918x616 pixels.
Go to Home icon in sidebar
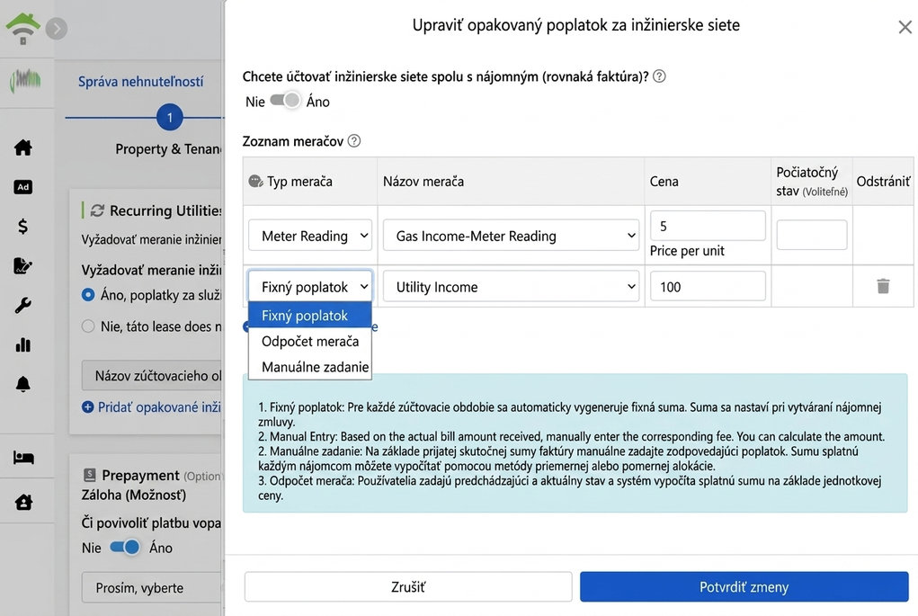pyautogui.click(x=23, y=147)
